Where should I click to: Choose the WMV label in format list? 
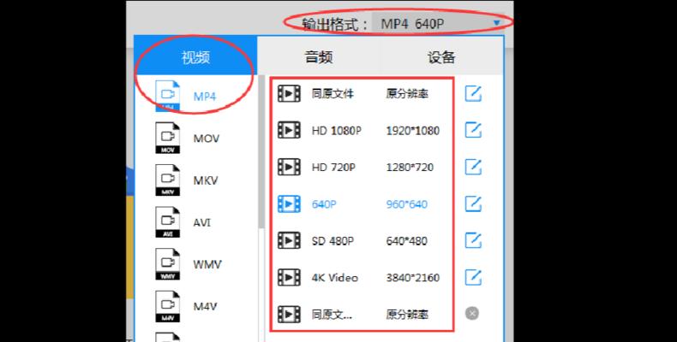(x=207, y=264)
